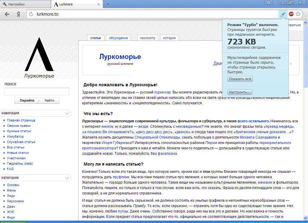This screenshot has width=308, height=223.
Task: Open the Люди category link
Action: click(11, 196)
